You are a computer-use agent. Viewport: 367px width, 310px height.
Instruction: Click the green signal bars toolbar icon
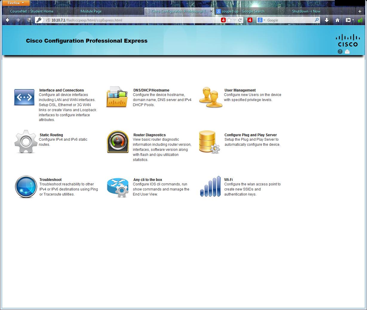tap(360, 20)
